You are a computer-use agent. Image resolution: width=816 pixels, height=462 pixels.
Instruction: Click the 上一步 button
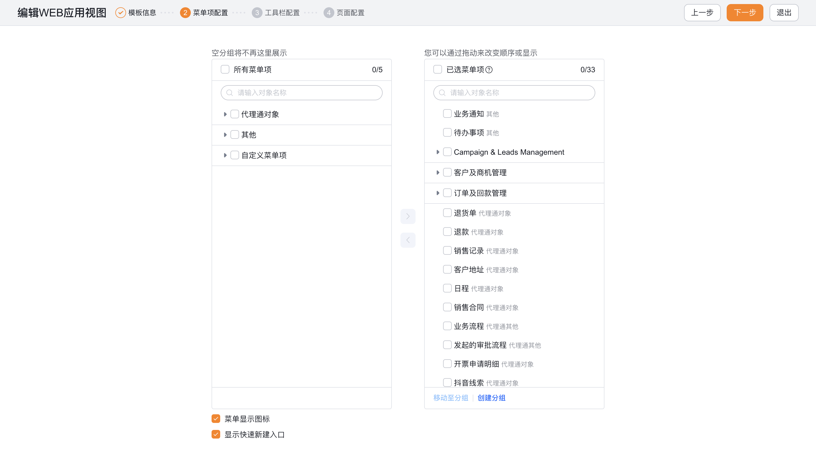[x=702, y=13]
